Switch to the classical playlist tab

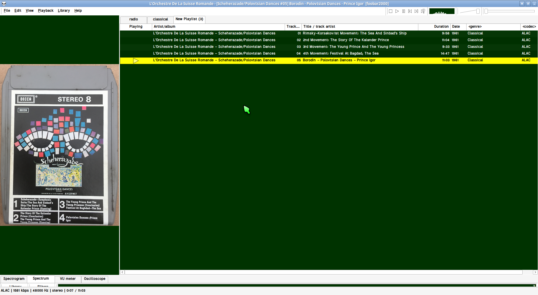tap(161, 19)
